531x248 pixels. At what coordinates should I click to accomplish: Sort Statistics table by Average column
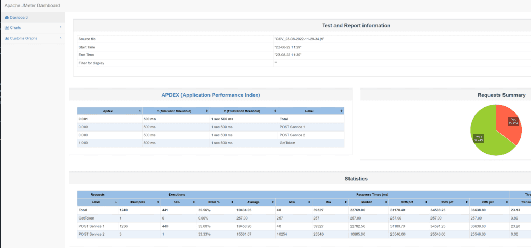255,202
